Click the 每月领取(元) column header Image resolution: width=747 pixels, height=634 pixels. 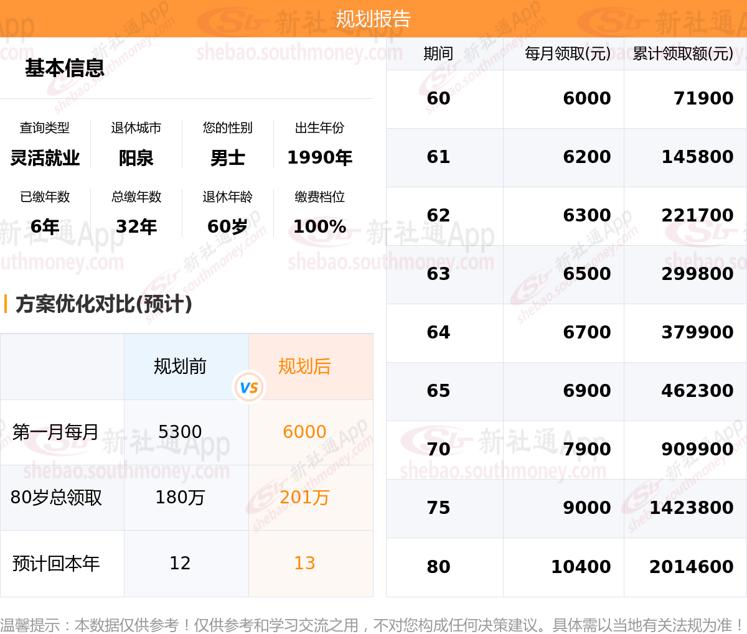pyautogui.click(x=568, y=54)
